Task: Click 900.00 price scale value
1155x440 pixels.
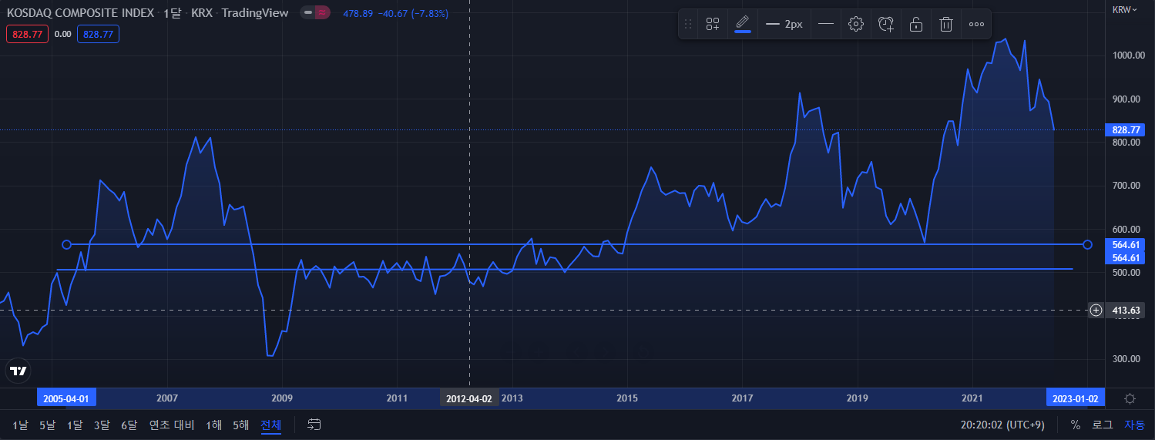Action: click(x=1128, y=99)
